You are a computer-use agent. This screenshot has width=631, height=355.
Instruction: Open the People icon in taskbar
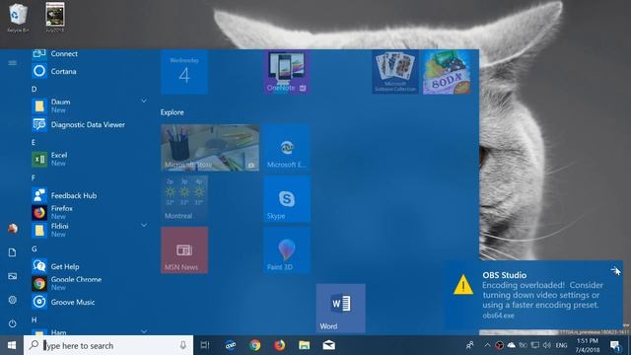tap(469, 345)
